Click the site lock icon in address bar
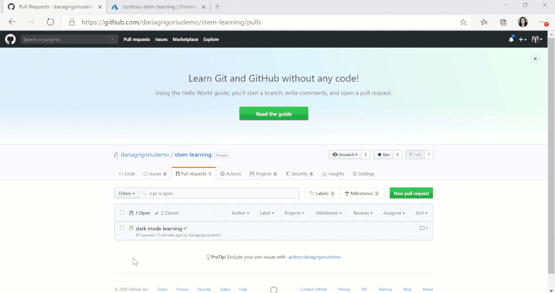The image size is (555, 293). [72, 22]
